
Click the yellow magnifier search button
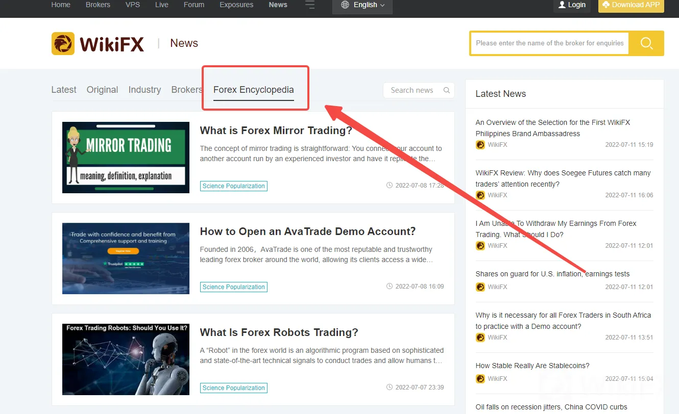(x=646, y=43)
